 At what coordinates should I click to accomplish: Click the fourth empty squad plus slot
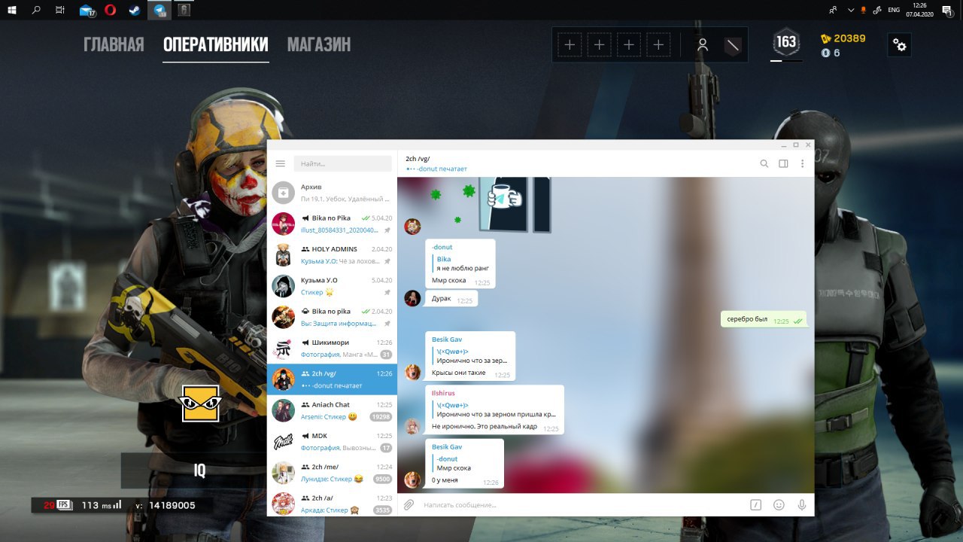(x=658, y=45)
